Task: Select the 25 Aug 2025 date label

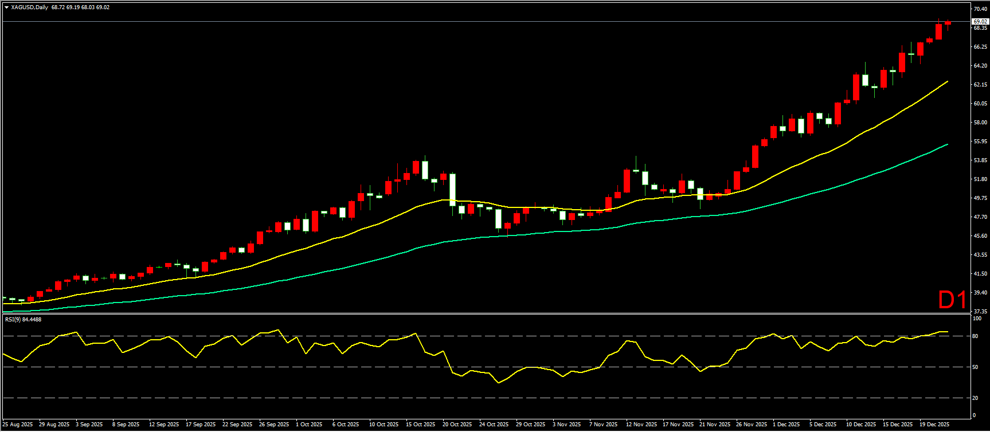Action: pyautogui.click(x=18, y=425)
